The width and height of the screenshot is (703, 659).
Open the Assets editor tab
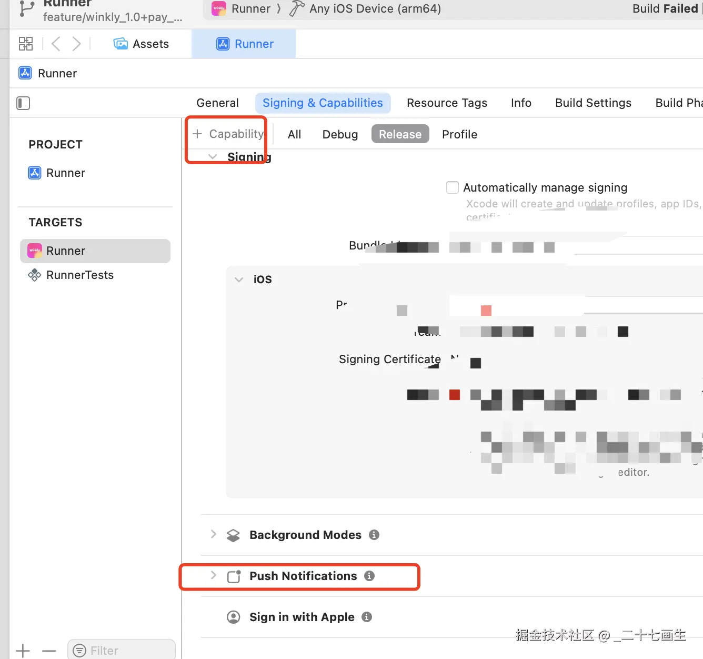(x=141, y=44)
